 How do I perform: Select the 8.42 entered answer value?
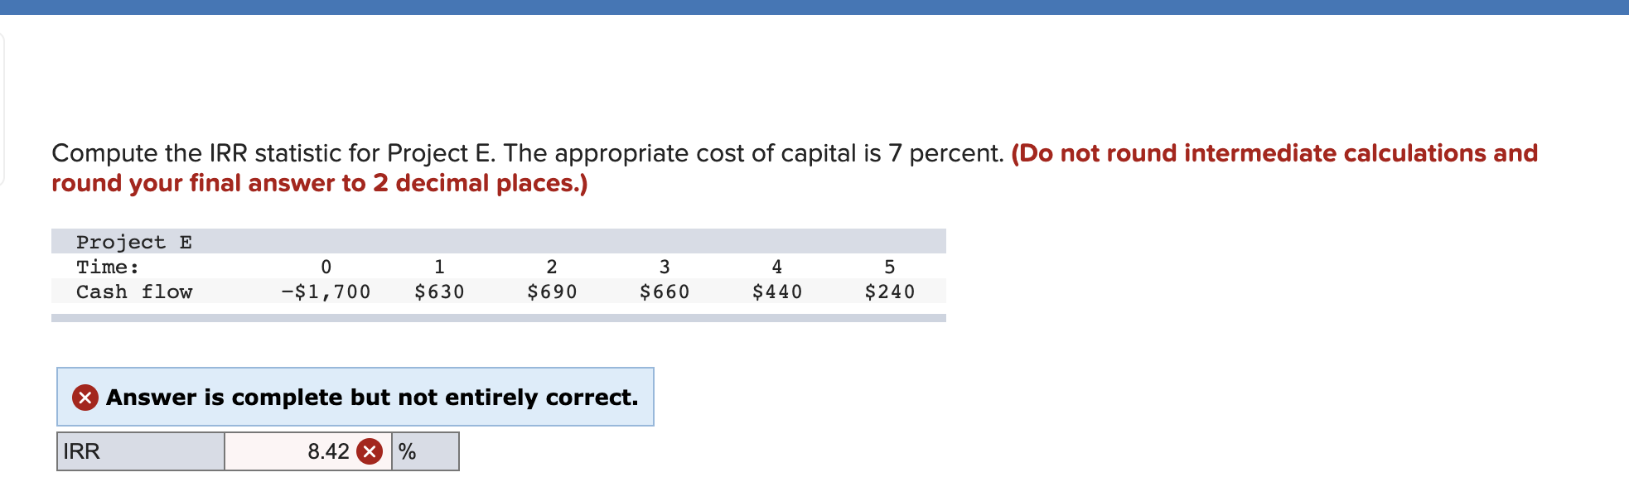329,451
